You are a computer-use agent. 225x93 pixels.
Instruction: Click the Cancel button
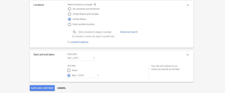coord(61,88)
